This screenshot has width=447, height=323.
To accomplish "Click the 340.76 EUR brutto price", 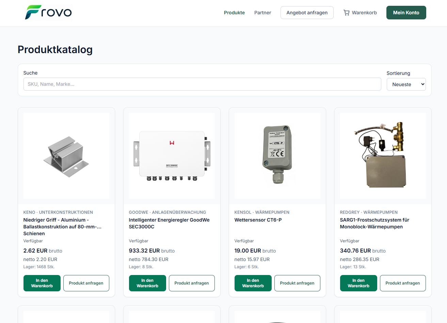I will 363,251.
